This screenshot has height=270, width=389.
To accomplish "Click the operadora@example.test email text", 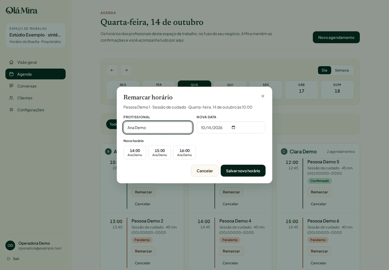I will click(40, 248).
